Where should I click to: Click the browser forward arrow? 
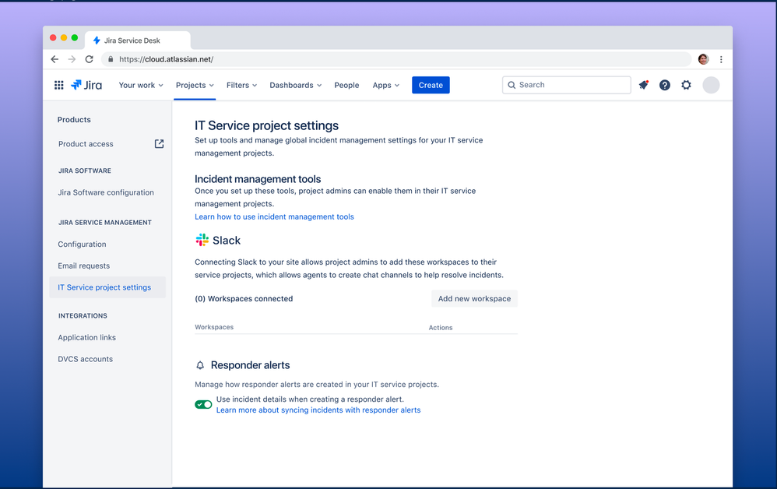click(x=72, y=59)
